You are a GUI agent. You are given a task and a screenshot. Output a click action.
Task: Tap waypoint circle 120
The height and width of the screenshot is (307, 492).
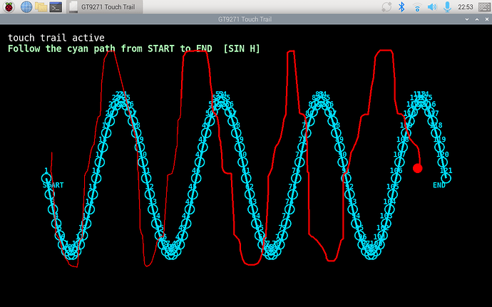(x=442, y=162)
